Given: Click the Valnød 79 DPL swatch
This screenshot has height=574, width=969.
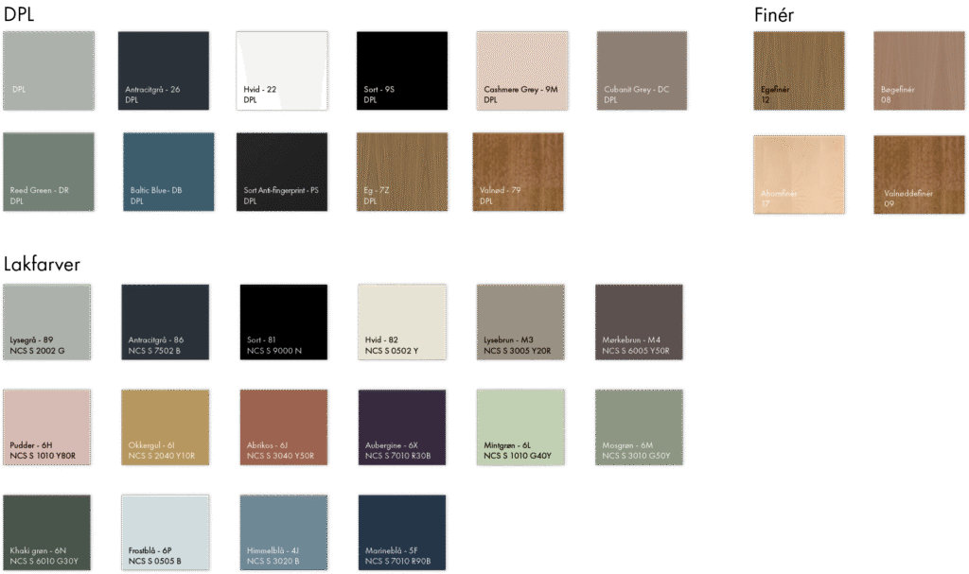Looking at the screenshot, I should pos(518,171).
